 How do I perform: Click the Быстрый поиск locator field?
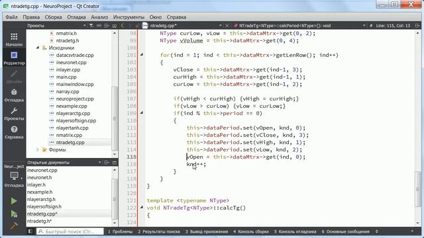click(x=70, y=231)
